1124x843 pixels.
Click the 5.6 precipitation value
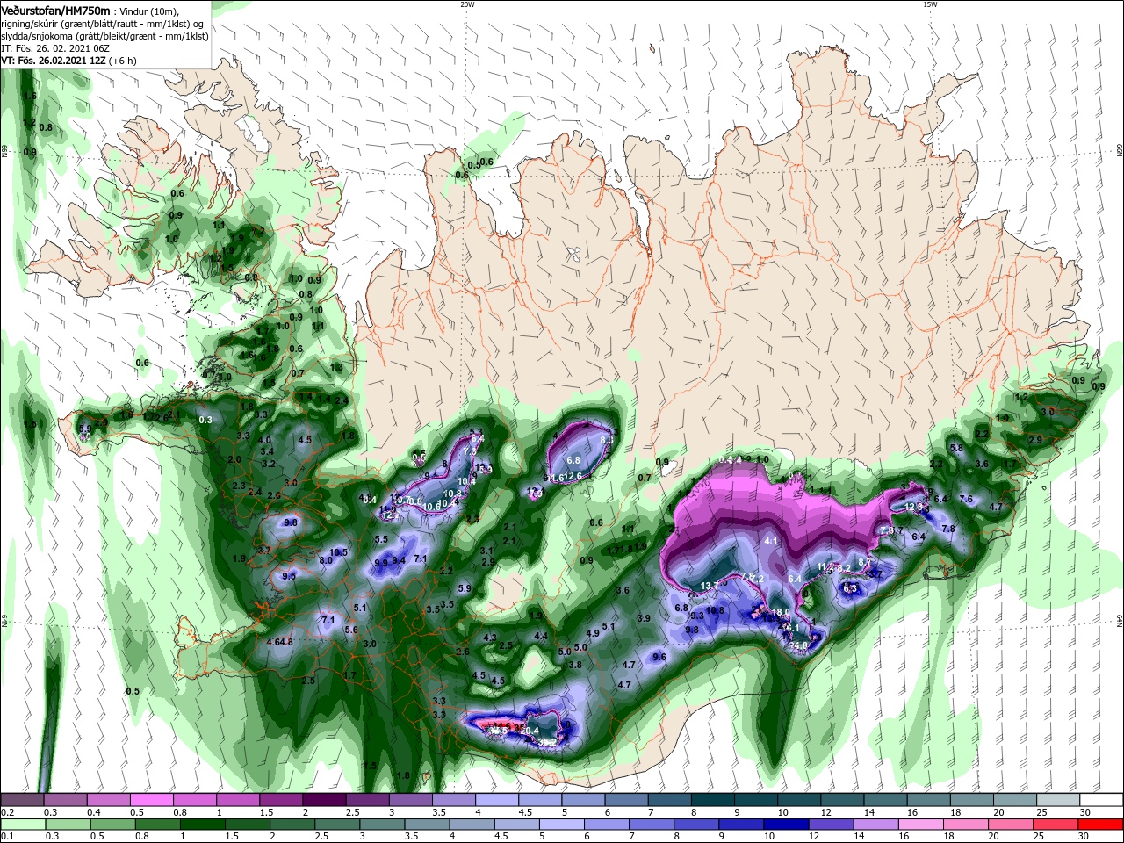[x=351, y=630]
